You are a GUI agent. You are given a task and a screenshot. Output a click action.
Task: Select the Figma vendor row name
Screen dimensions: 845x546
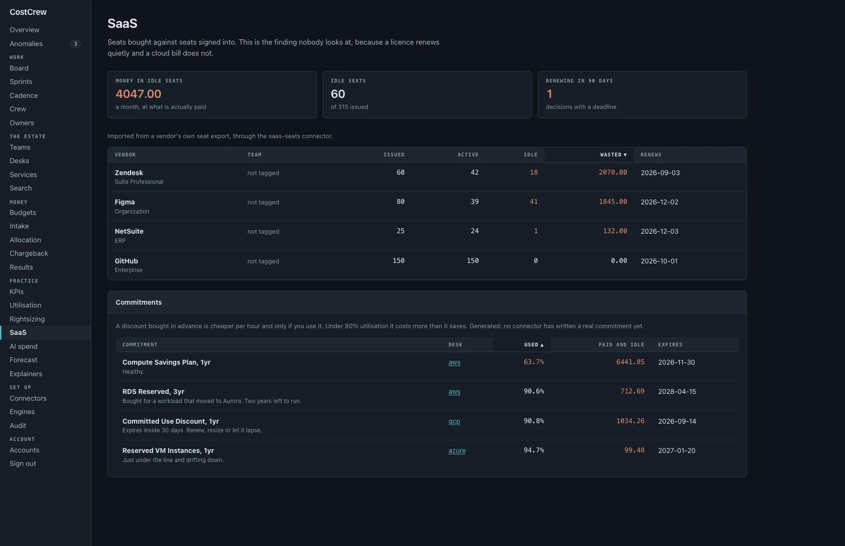pos(125,202)
